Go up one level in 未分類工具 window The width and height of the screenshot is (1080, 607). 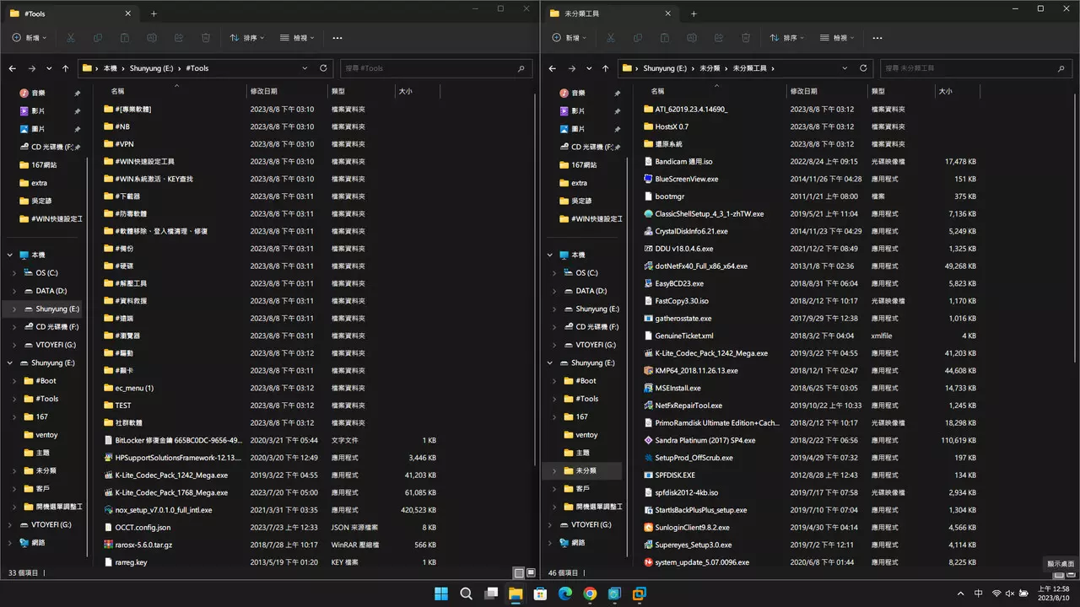(605, 68)
